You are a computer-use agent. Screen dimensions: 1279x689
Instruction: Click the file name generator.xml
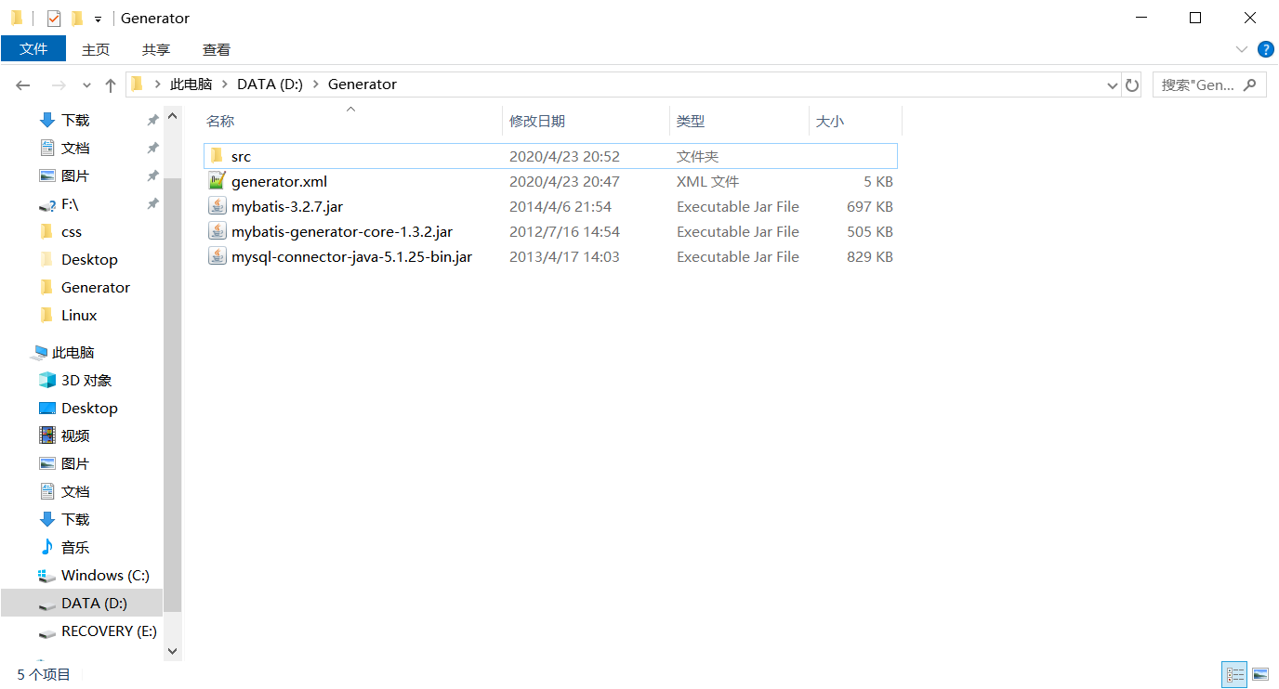[x=279, y=181]
